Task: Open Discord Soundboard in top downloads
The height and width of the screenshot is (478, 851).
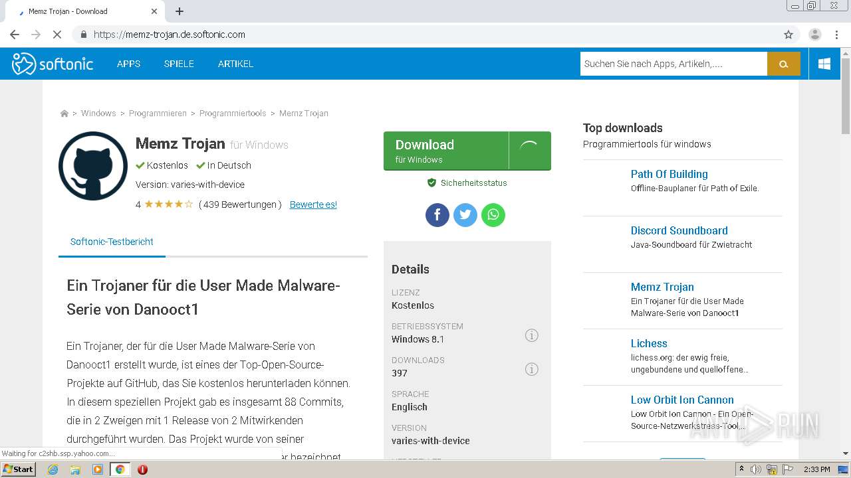Action: pos(679,230)
